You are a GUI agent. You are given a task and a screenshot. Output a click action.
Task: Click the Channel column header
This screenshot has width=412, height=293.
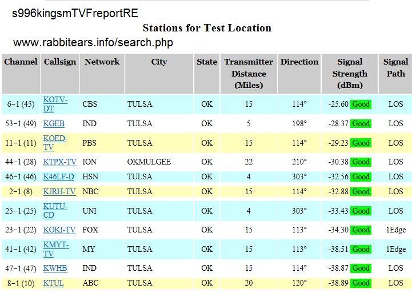coord(21,62)
